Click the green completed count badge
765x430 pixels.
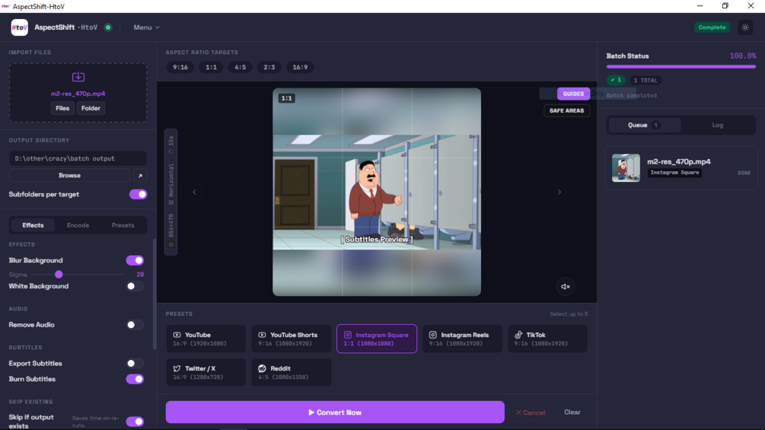(x=616, y=80)
